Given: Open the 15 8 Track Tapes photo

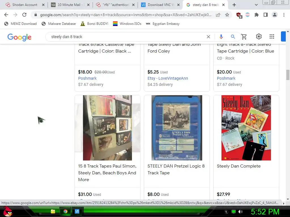Looking at the screenshot, I should (107, 128).
